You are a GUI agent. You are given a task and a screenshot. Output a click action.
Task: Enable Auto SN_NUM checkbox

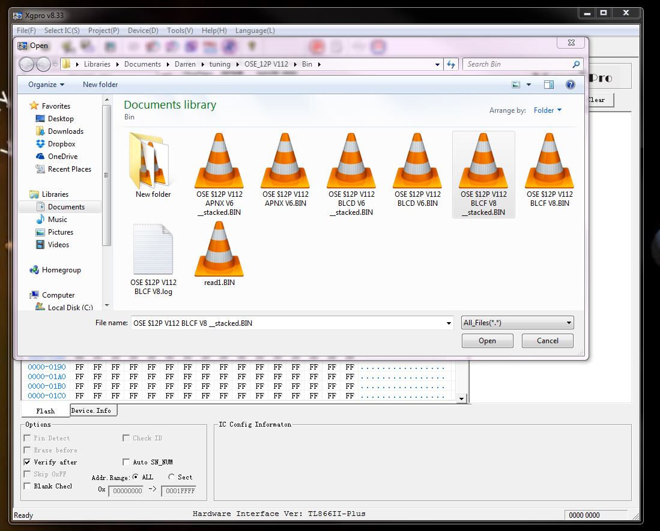[x=126, y=462]
